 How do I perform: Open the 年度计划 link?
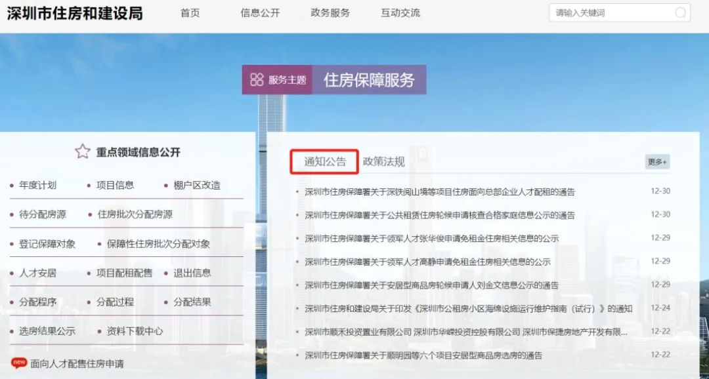pos(37,185)
